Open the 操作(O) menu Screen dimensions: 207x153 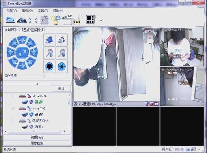tap(27, 11)
